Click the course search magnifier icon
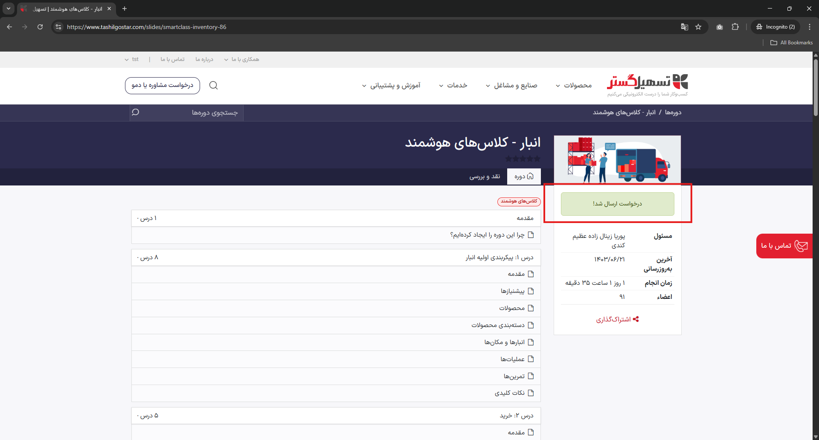Screen dimensions: 819x440 (136, 113)
